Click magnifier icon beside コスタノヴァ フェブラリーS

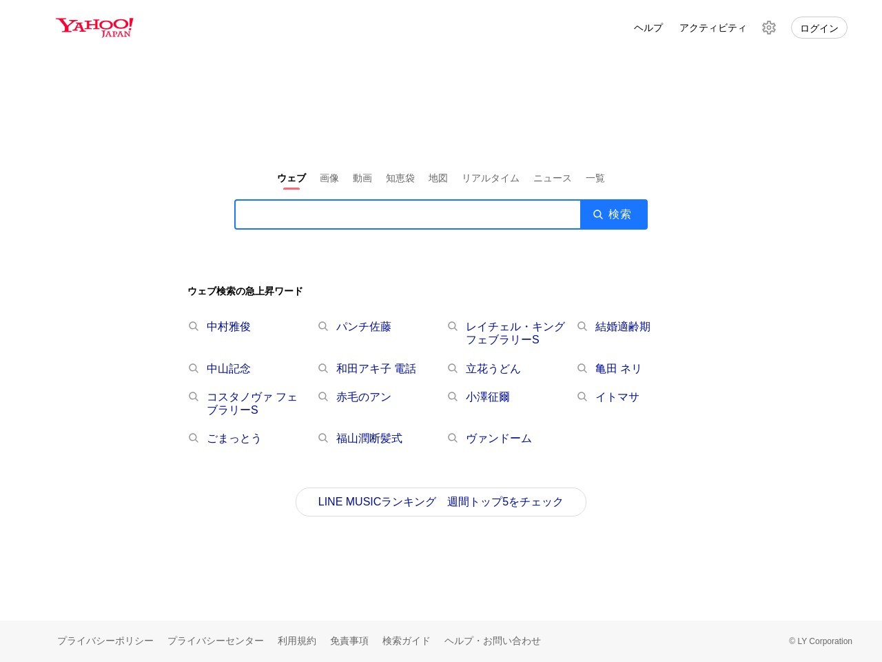194,397
